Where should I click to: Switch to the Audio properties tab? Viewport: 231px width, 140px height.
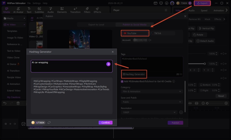click(191, 10)
